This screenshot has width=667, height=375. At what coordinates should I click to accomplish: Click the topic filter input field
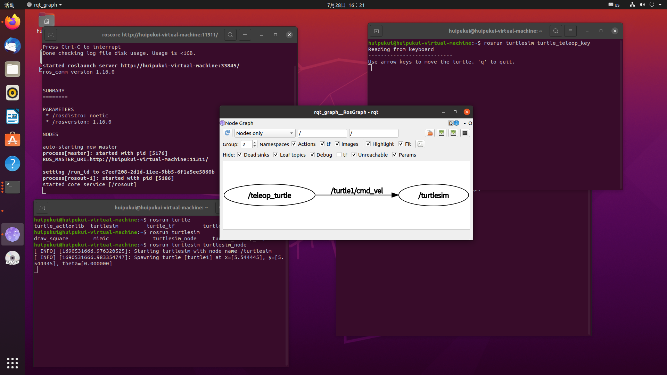pyautogui.click(x=373, y=133)
